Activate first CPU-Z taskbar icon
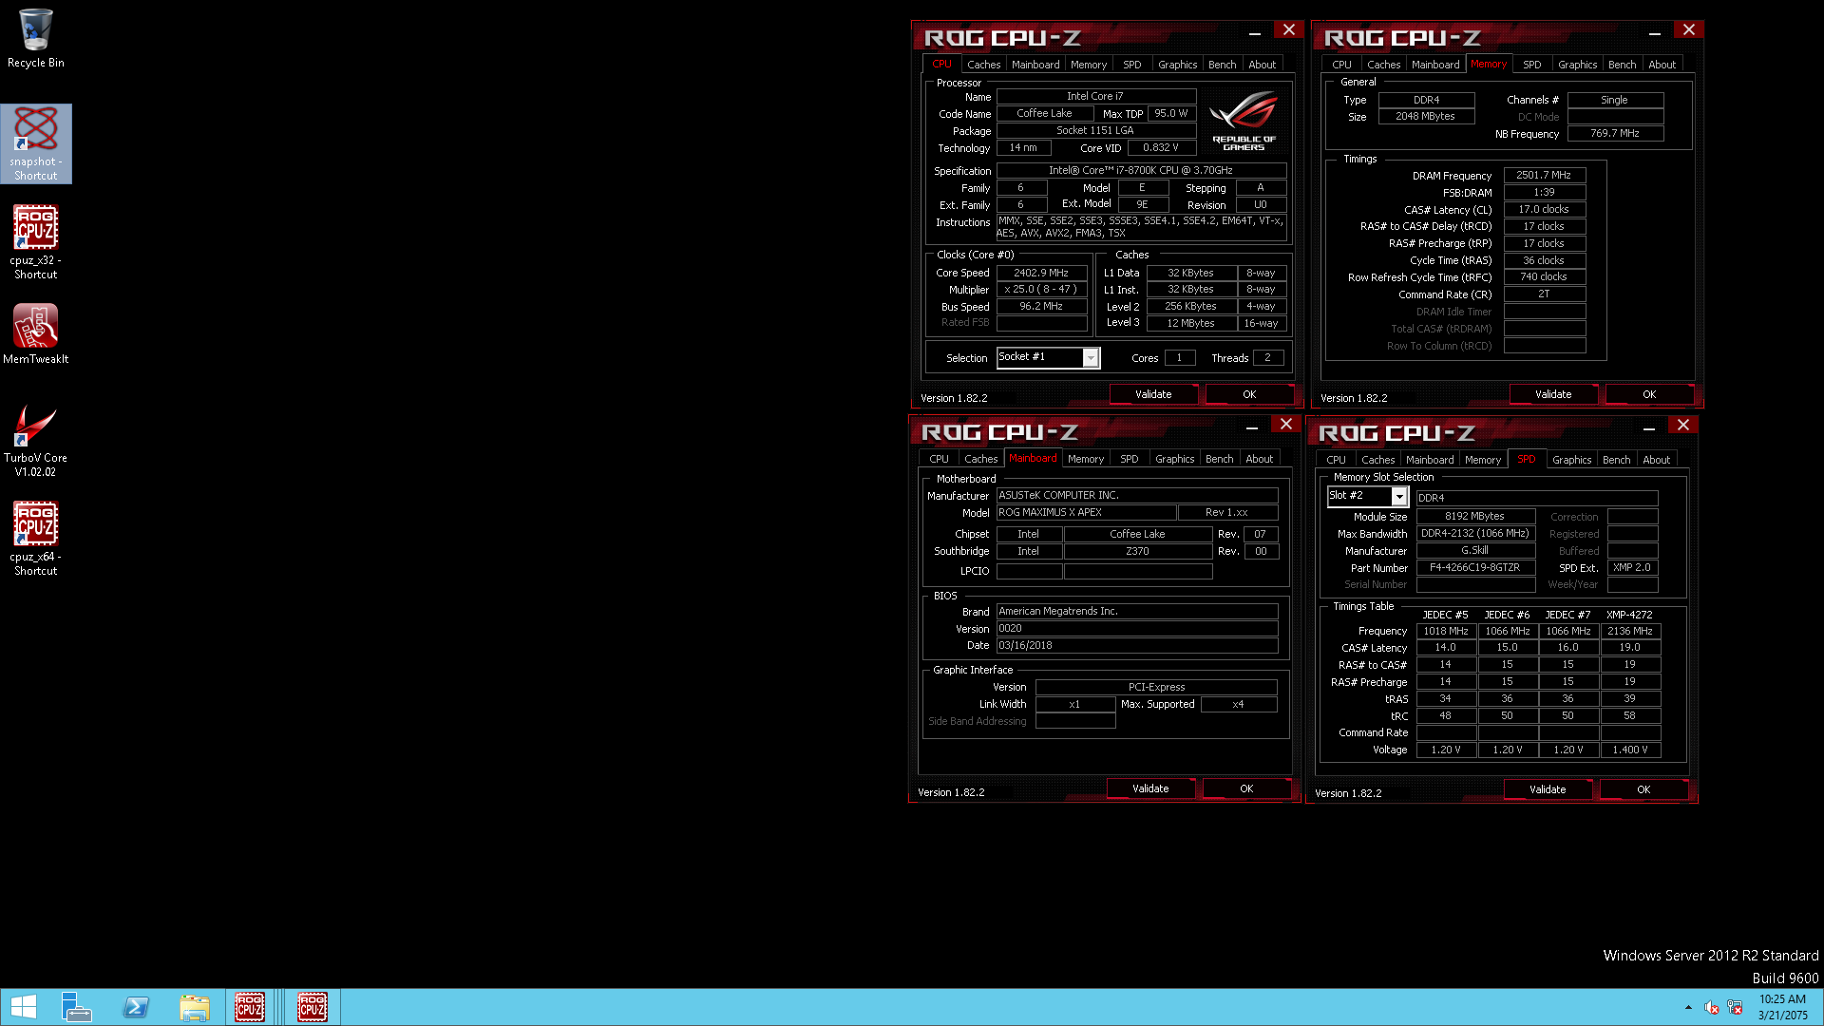The image size is (1824, 1026). tap(250, 1007)
